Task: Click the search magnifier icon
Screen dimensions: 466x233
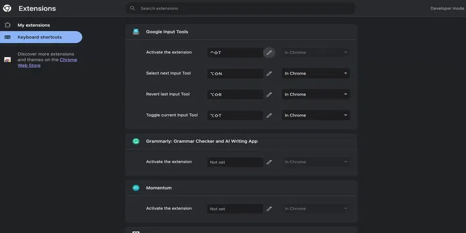Action: (133, 9)
